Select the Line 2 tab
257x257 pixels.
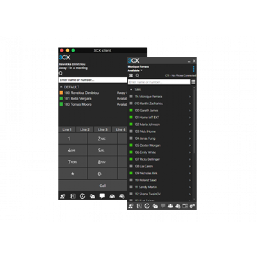coord(85,129)
